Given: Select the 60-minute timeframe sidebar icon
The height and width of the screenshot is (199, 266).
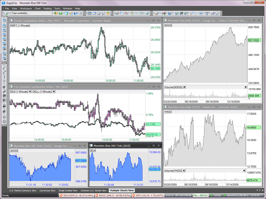Looking at the screenshot, I should coord(4,49).
